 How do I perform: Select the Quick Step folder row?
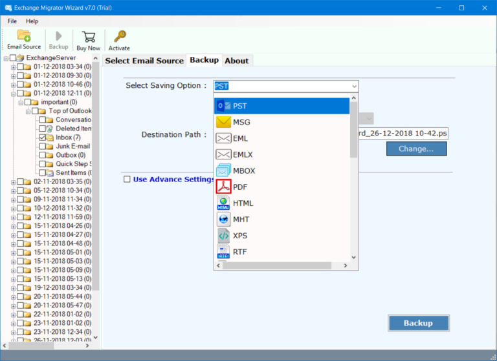point(73,164)
